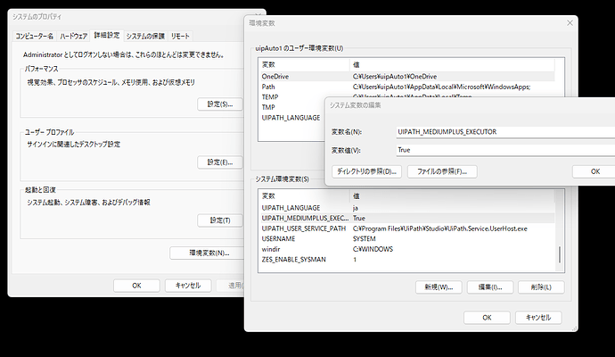The height and width of the screenshot is (357, 615).
Task: Click the 変数値(V) input field
Action: (x=505, y=150)
